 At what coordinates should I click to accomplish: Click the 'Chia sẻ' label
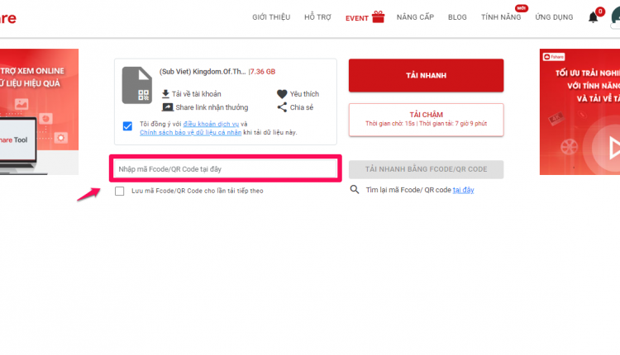301,107
